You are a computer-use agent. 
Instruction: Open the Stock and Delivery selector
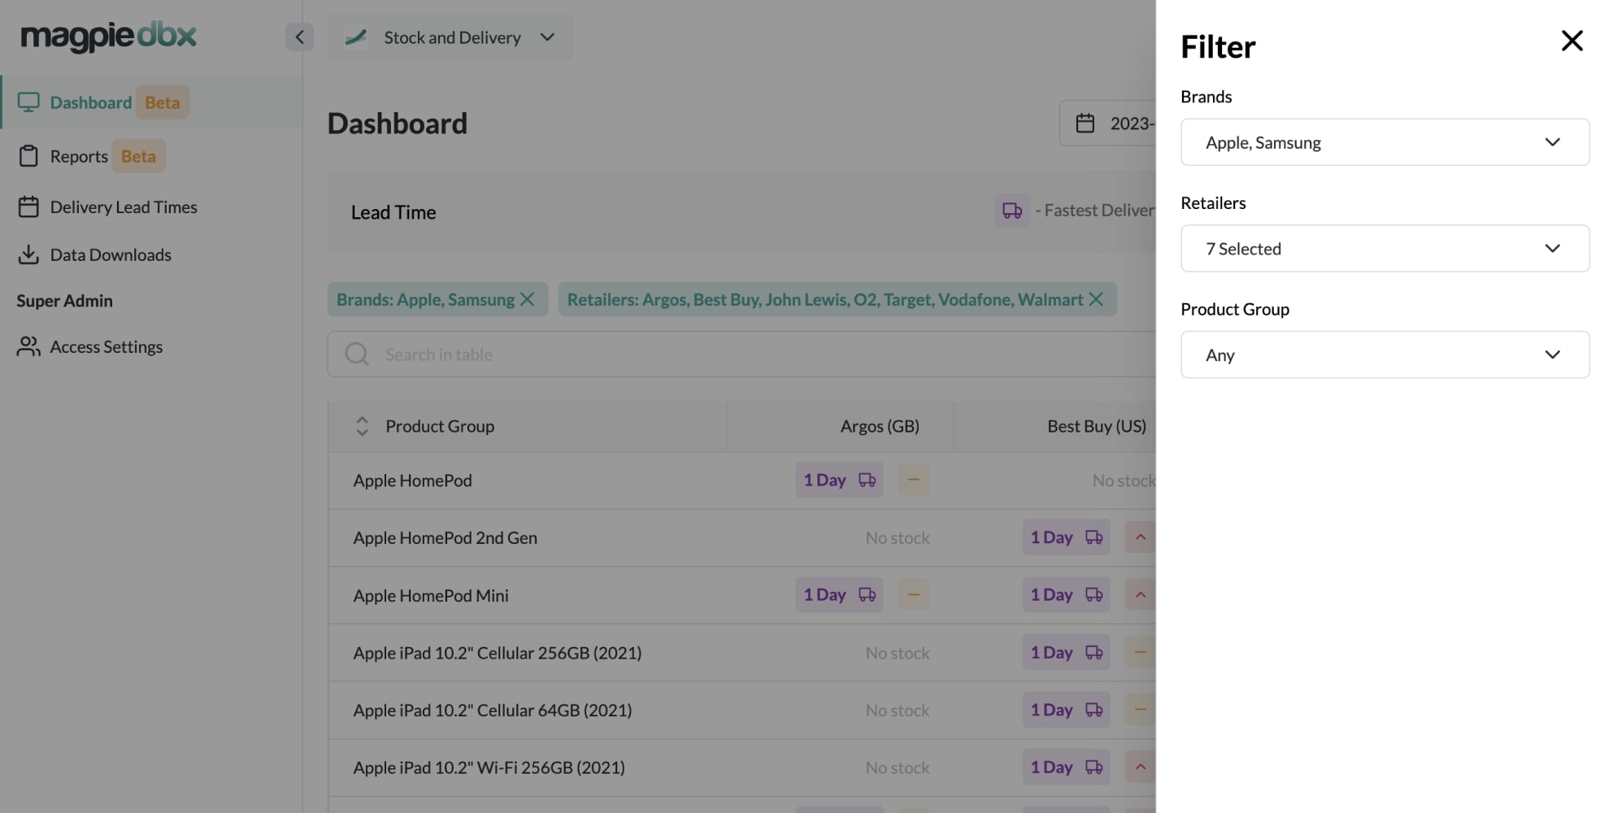pos(450,37)
